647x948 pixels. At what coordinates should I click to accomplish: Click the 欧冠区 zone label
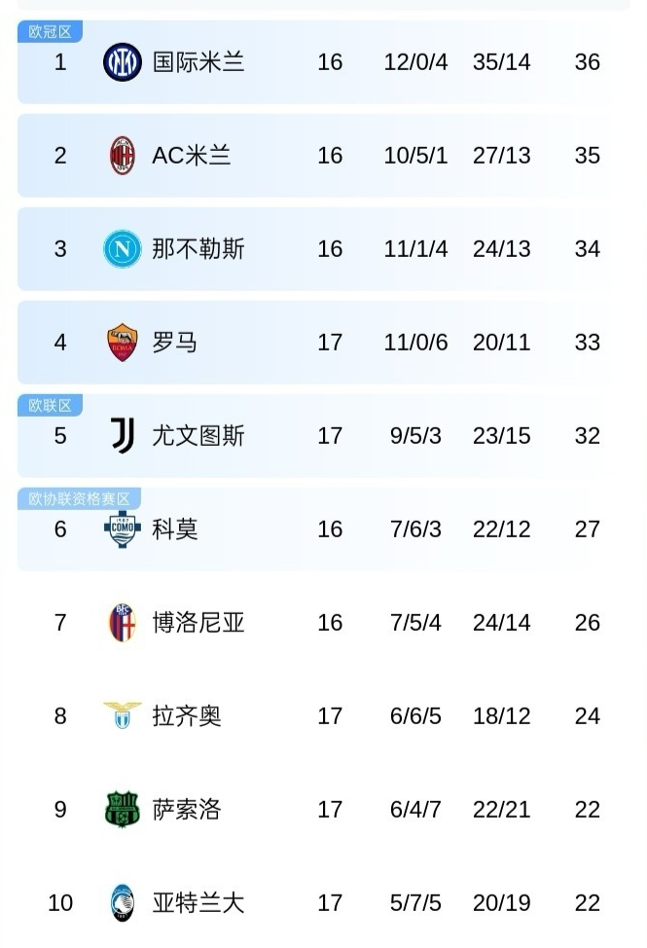tap(50, 32)
